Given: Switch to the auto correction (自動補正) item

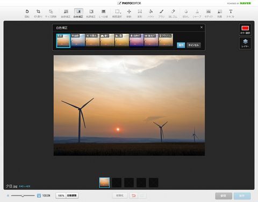Looking at the screenshot, I should coord(66,13).
